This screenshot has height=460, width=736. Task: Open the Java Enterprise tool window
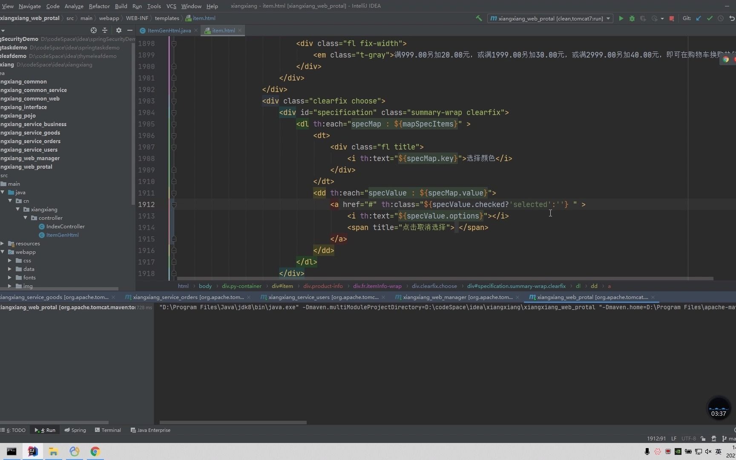150,430
